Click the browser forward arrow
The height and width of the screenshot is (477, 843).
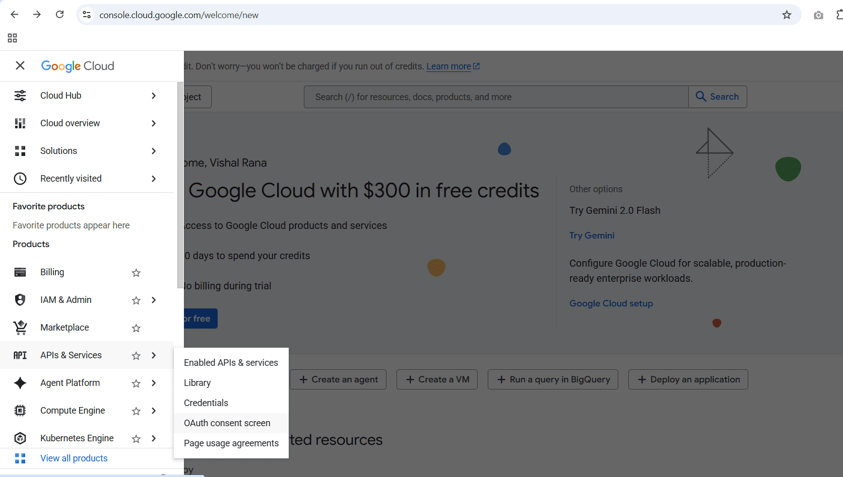[x=37, y=15]
